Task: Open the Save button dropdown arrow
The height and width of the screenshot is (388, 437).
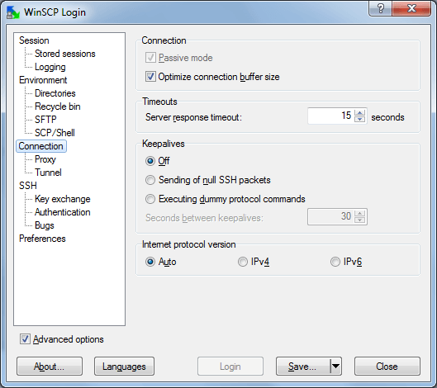Action: coord(336,367)
